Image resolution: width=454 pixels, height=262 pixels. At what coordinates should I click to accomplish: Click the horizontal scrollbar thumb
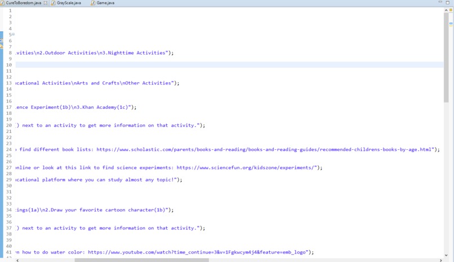tap(141, 260)
